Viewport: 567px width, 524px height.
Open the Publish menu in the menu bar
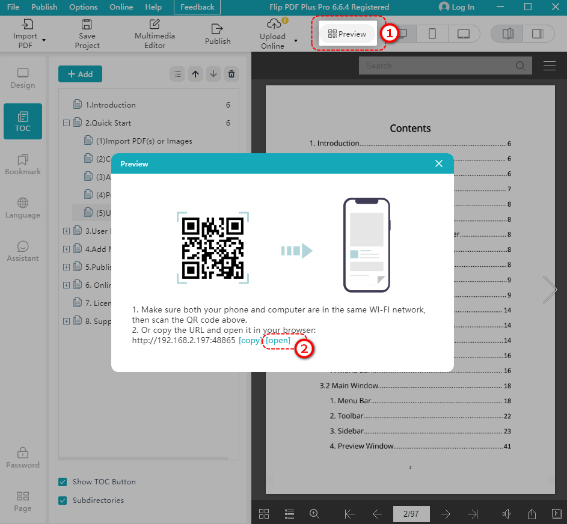click(x=44, y=7)
